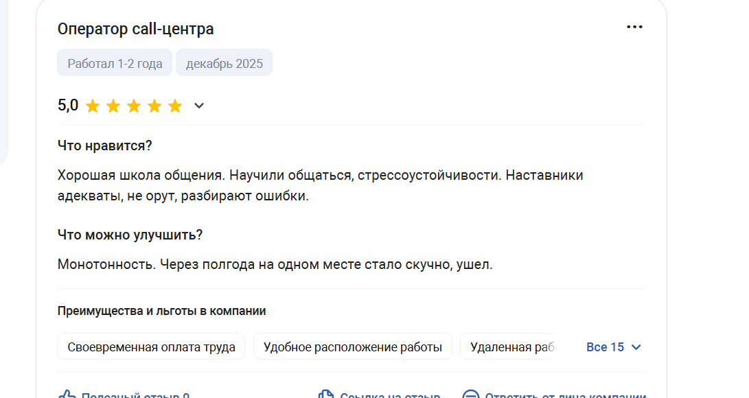Screen dimensions: 749x398
Task: Click the 'декабрь 2025' date tag
Action: click(224, 62)
